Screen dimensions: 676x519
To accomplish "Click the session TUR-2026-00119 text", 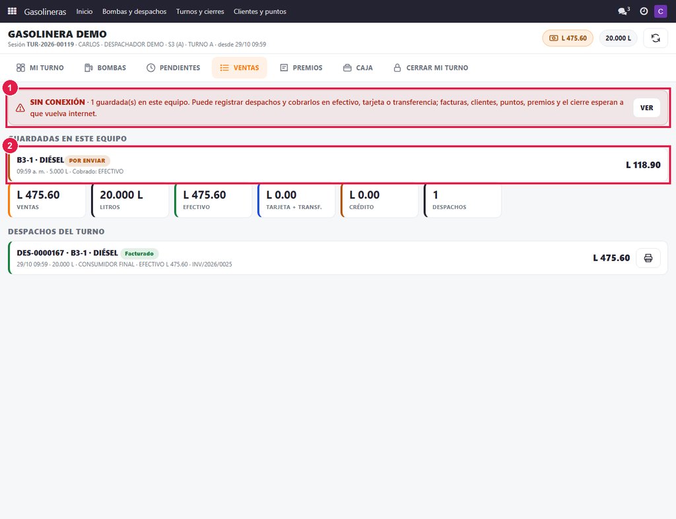I will point(50,44).
